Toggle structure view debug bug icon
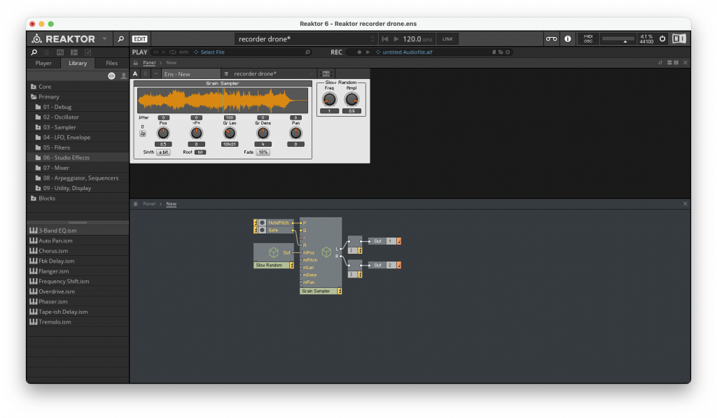This screenshot has width=717, height=418. [x=136, y=204]
